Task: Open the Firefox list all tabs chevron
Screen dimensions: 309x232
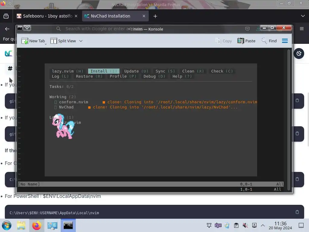Action: click(x=303, y=16)
